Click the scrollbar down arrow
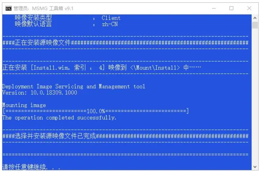The height and width of the screenshot is (172, 261). point(255,167)
